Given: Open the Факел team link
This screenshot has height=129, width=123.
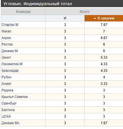Looking at the screenshot, I should tap(7, 31).
